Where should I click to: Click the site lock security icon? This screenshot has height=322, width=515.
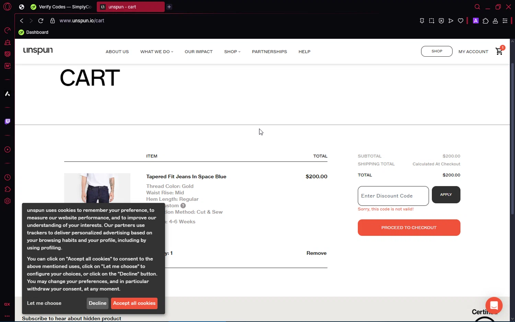point(53,21)
